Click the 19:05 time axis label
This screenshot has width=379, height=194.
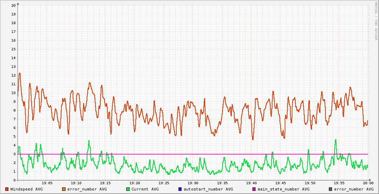coord(47,183)
